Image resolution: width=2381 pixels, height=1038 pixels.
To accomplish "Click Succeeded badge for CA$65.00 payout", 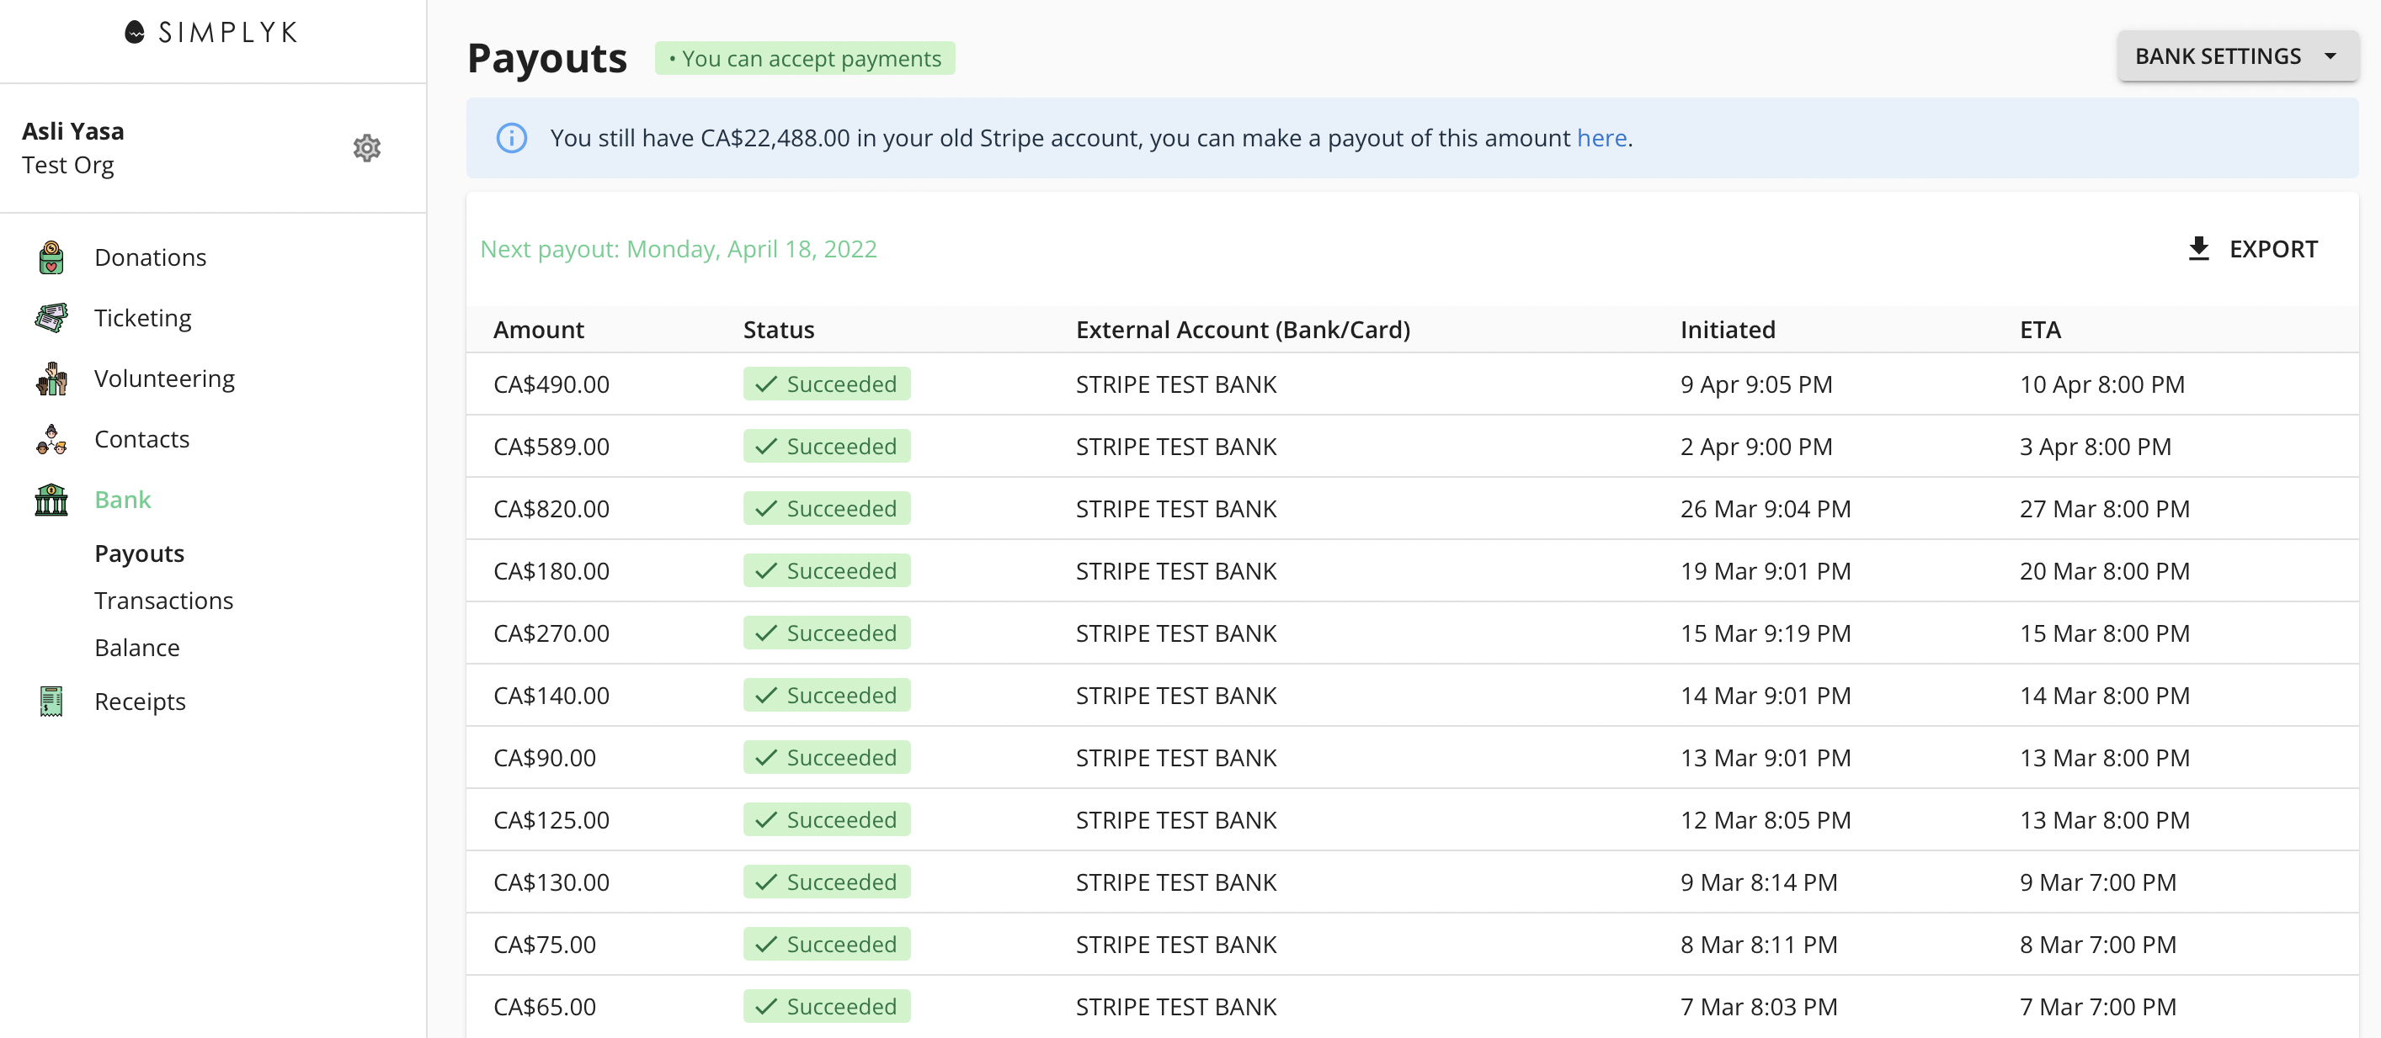I will click(x=826, y=1007).
